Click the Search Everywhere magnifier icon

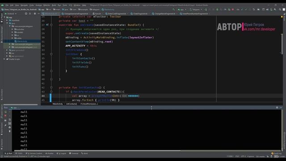point(280,9)
